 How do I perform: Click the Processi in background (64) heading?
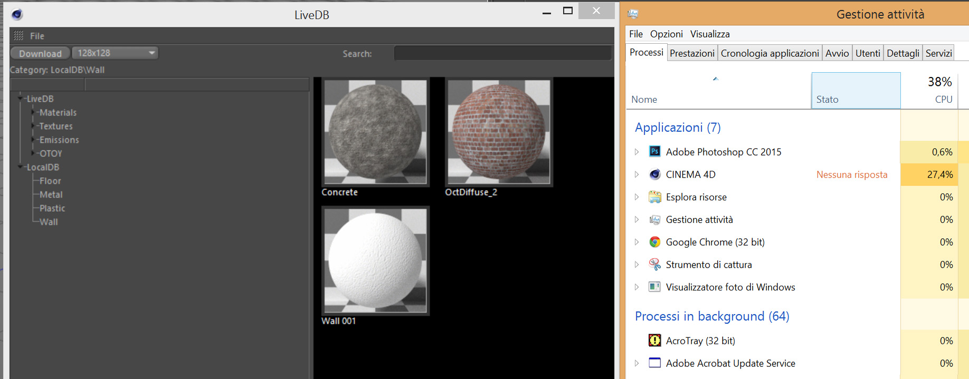(712, 316)
